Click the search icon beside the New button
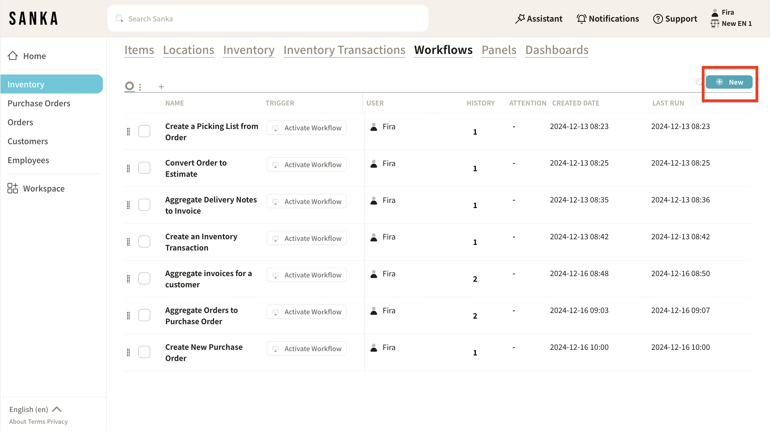The height and width of the screenshot is (431, 770). click(699, 81)
